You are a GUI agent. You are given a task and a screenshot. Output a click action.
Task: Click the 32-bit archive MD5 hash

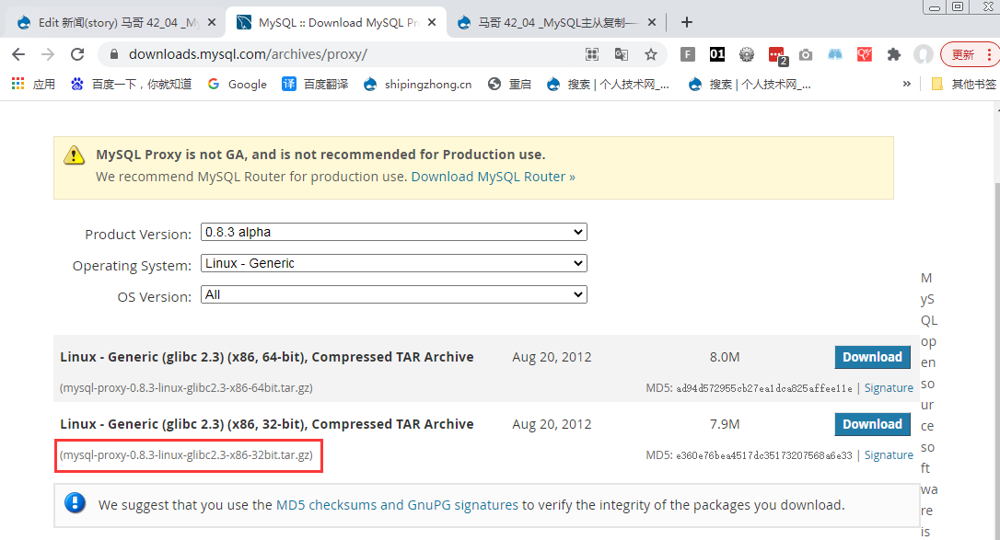click(x=764, y=455)
